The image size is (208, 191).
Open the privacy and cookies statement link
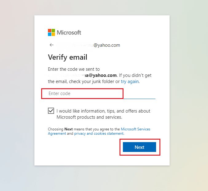[99, 134]
